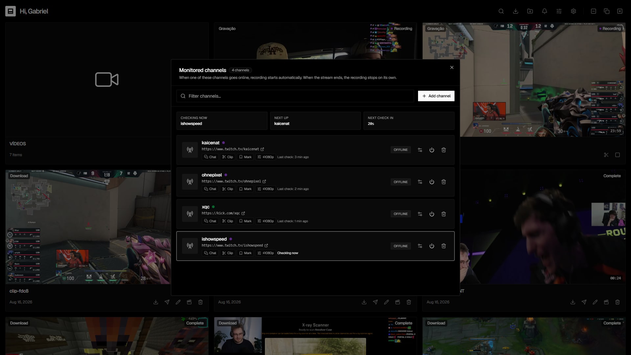Click OFFLINE status badge on xqc row

(x=401, y=214)
